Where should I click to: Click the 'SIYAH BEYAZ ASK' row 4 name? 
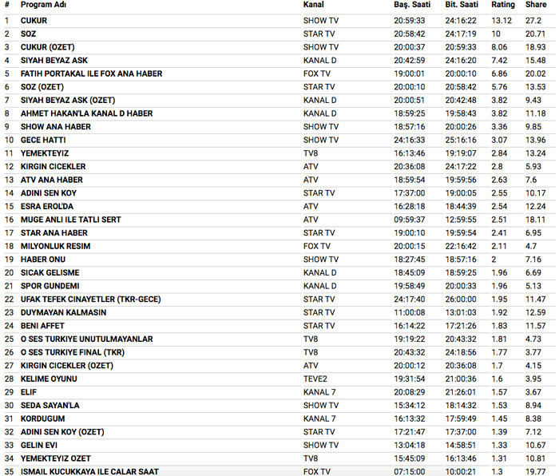(x=54, y=60)
